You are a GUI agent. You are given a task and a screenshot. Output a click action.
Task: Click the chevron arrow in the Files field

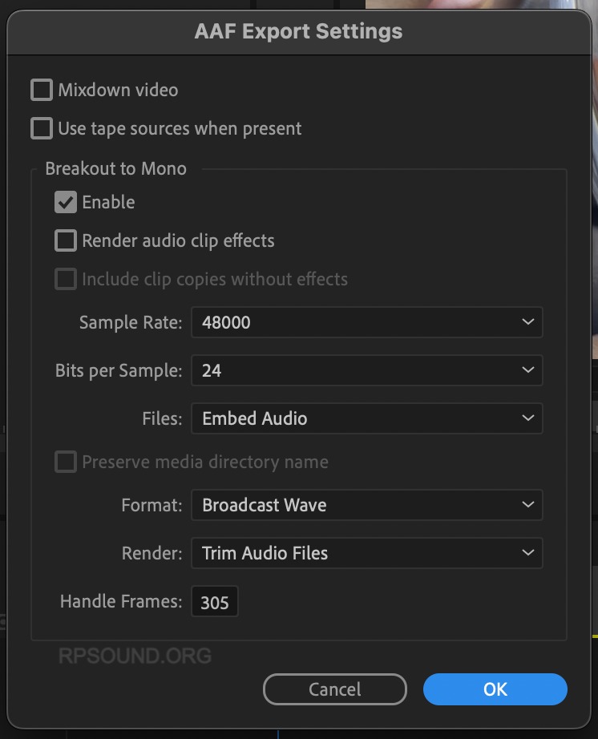coord(527,418)
